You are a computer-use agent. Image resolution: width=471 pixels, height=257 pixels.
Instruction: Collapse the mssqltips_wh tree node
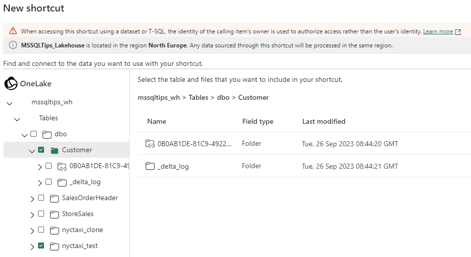coord(10,104)
